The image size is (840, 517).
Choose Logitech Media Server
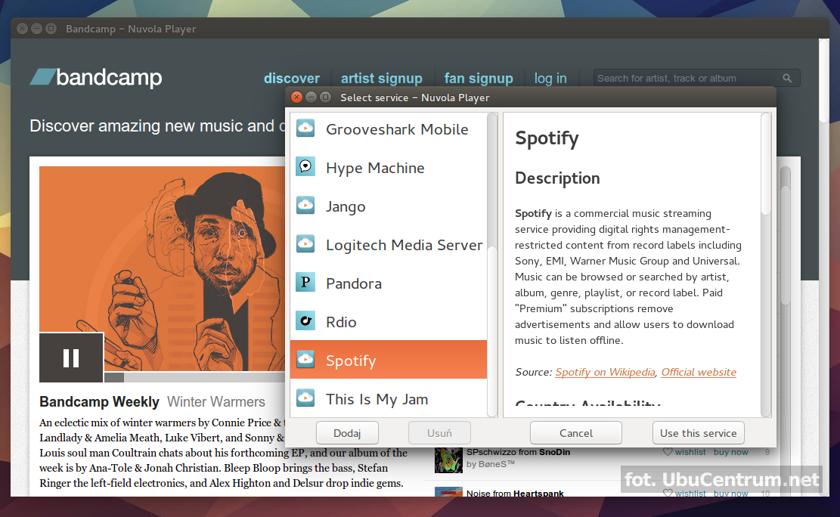pyautogui.click(x=389, y=245)
